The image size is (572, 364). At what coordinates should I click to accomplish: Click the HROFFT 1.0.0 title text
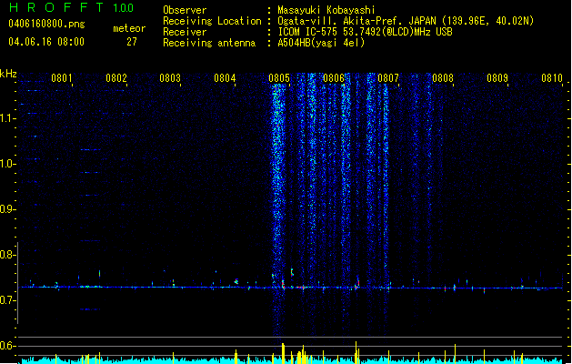point(71,7)
